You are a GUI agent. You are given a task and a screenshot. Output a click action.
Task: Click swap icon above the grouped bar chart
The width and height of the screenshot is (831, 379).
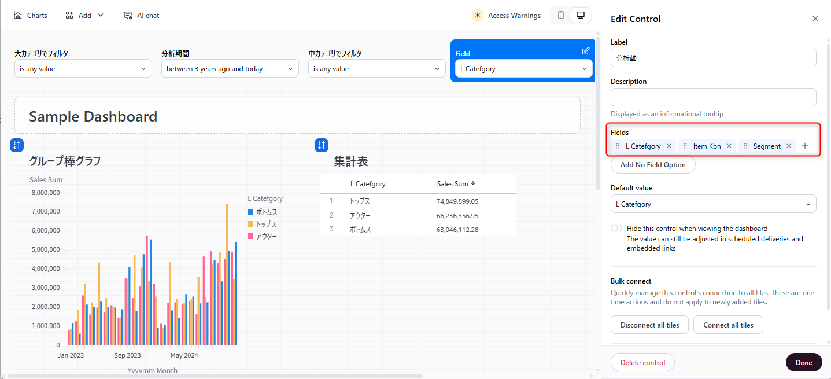click(x=17, y=145)
